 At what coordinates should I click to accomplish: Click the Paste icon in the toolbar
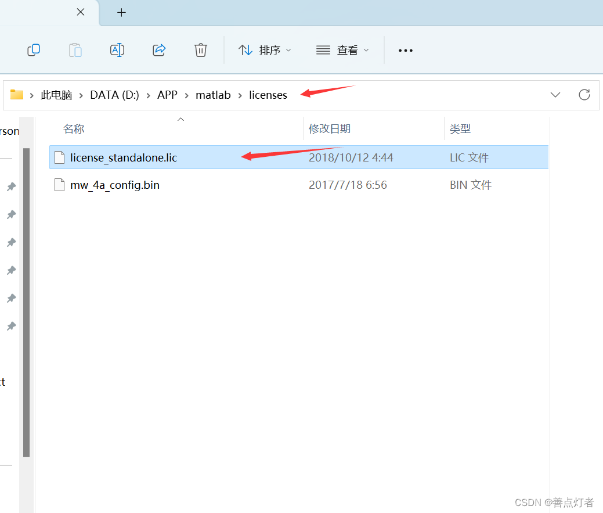click(x=75, y=50)
